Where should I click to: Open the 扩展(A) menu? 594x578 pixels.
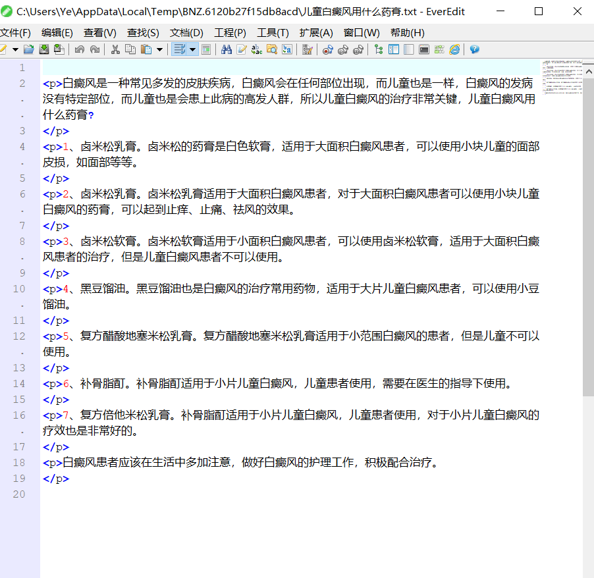[316, 33]
